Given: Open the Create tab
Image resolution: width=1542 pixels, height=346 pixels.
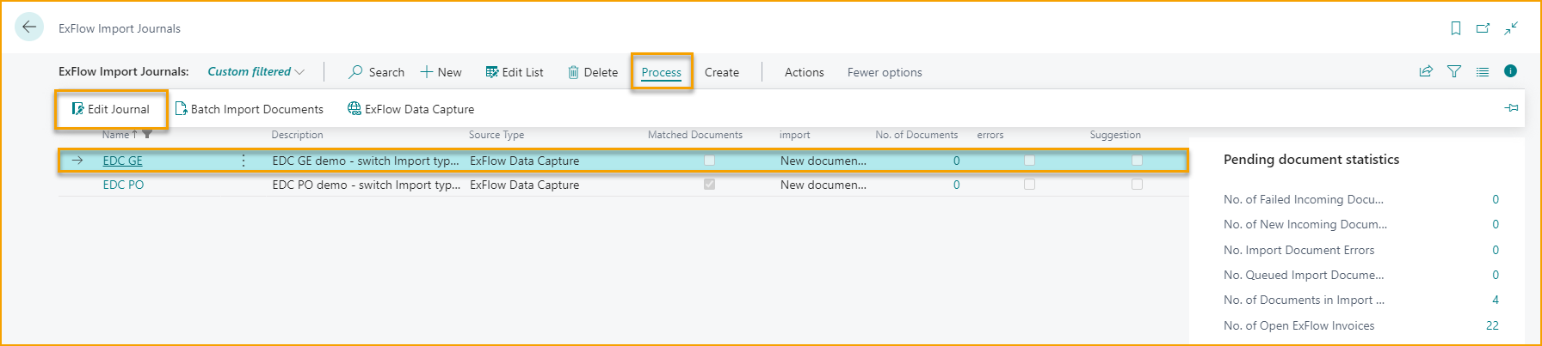Looking at the screenshot, I should 722,72.
